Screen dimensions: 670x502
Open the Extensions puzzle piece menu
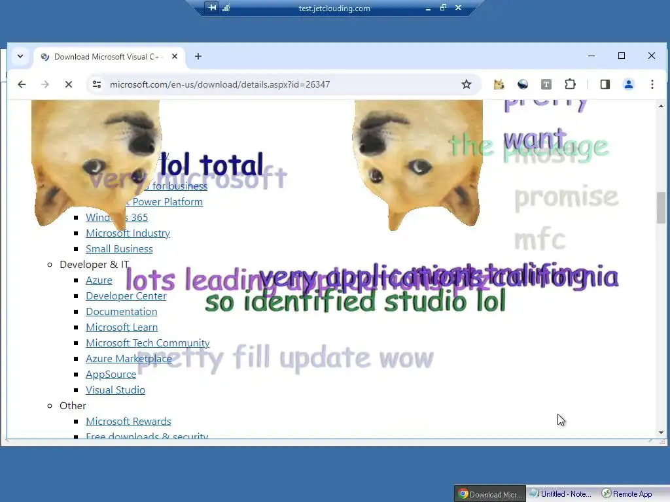(x=570, y=84)
